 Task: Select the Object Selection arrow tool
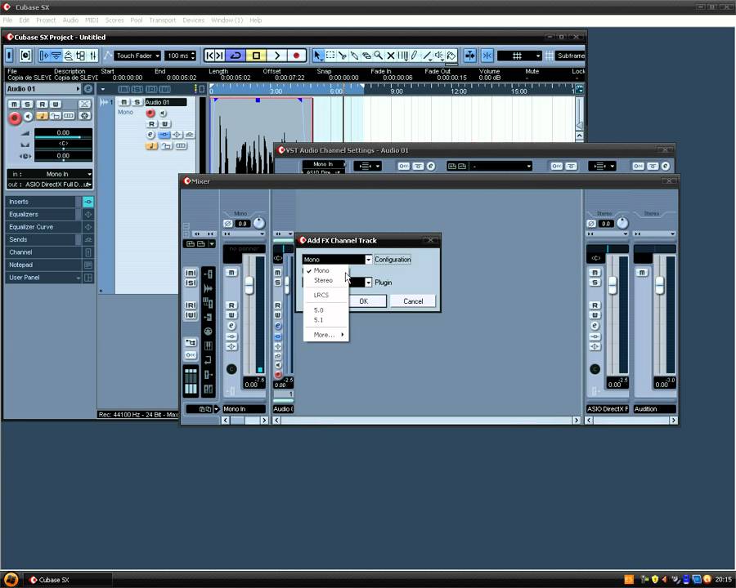coord(318,56)
